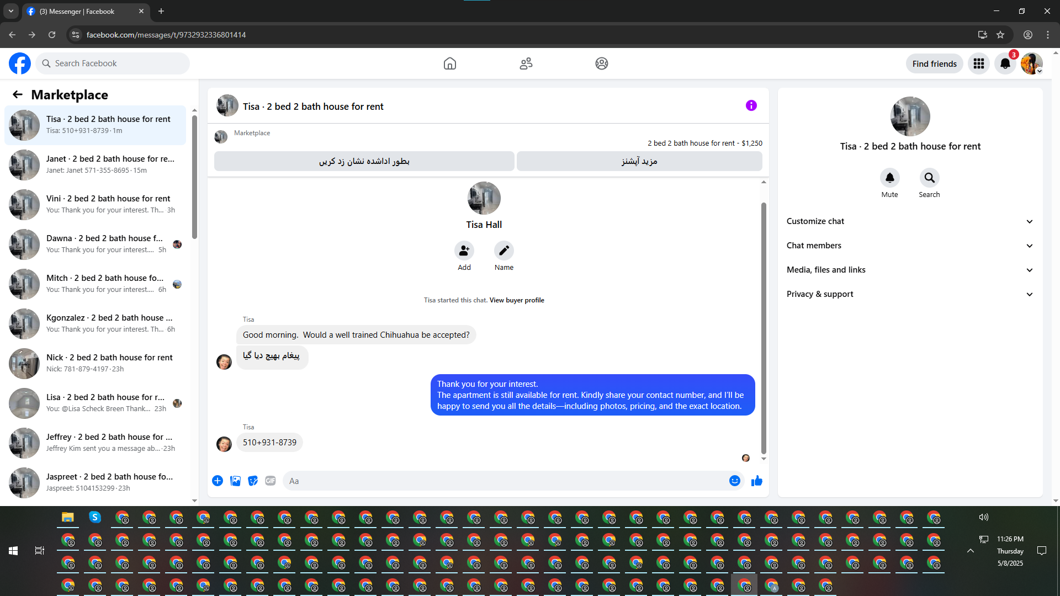Click View buyer profile link

click(x=517, y=300)
